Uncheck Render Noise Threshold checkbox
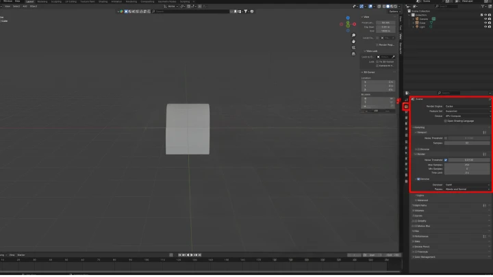Image resolution: width=493 pixels, height=277 pixels. click(x=446, y=160)
